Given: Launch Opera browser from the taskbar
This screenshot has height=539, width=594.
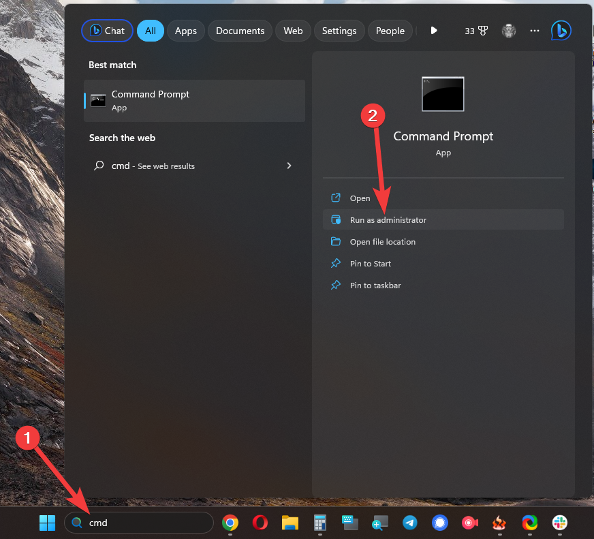Looking at the screenshot, I should click(x=260, y=523).
